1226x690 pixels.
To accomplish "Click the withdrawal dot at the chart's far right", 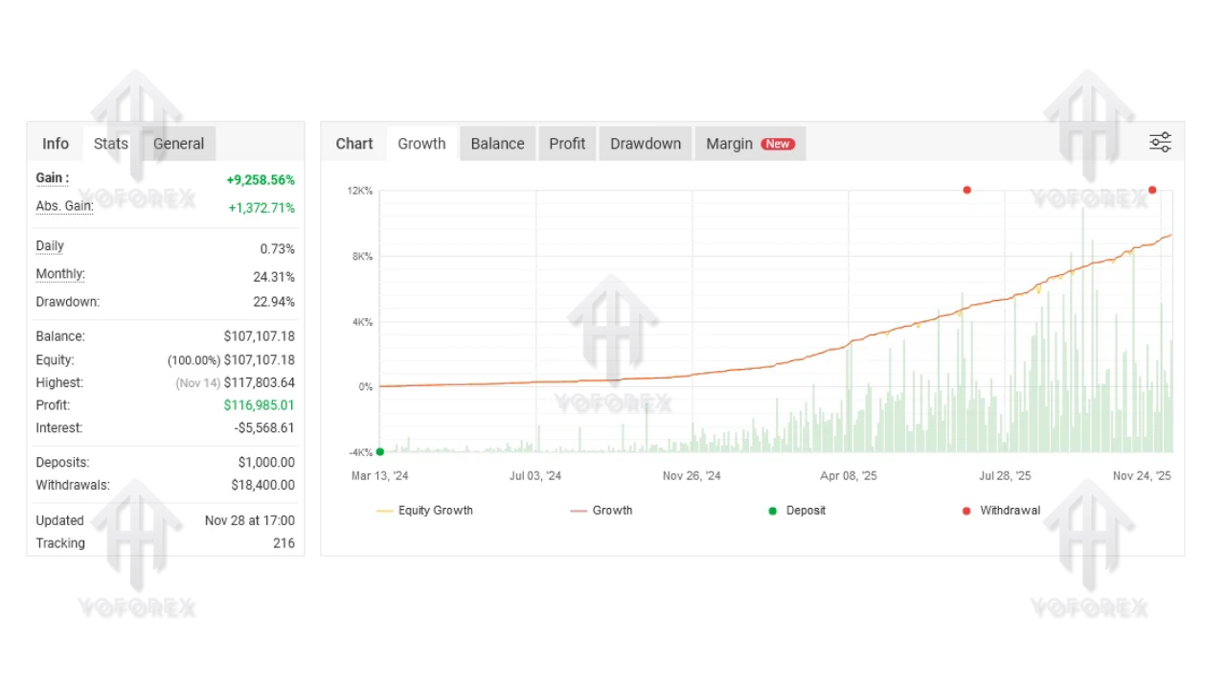I will (x=1152, y=190).
